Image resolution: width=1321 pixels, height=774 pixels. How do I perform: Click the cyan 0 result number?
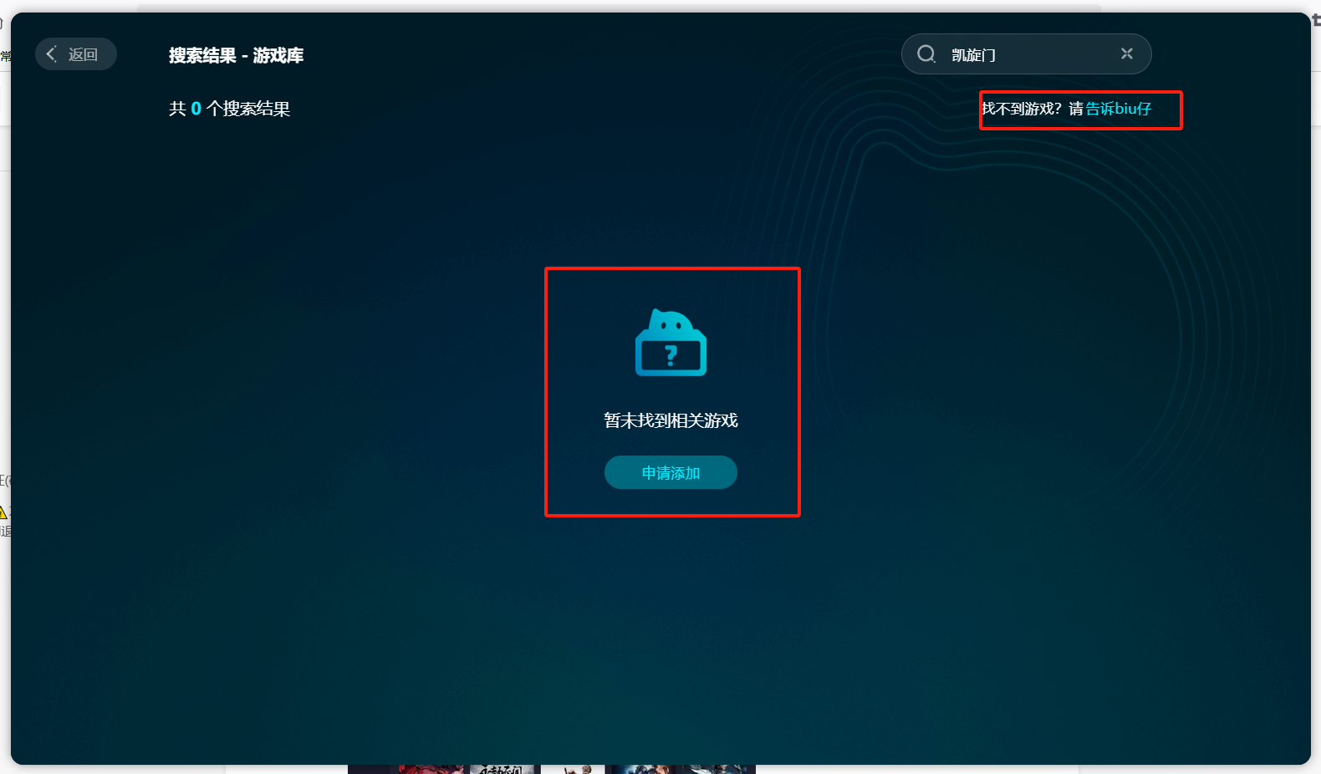click(196, 109)
